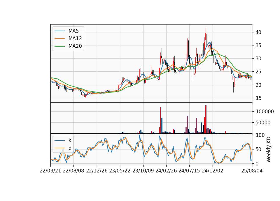Click the KD axis value 0
Viewport: 280px width, 201px height.
[257, 163]
